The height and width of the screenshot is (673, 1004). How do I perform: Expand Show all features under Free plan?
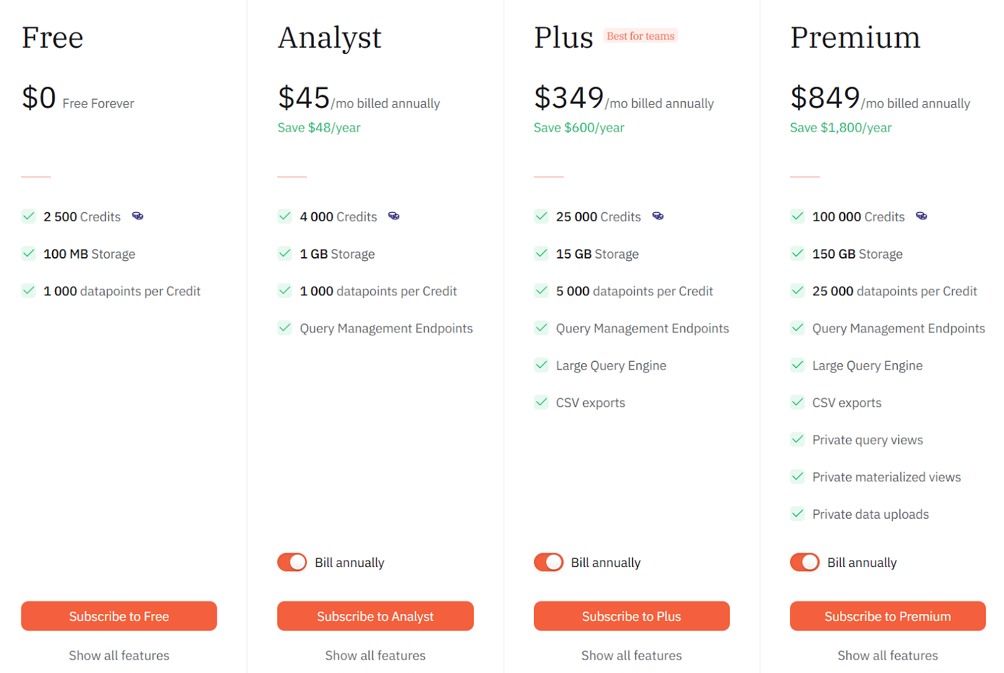tap(119, 655)
